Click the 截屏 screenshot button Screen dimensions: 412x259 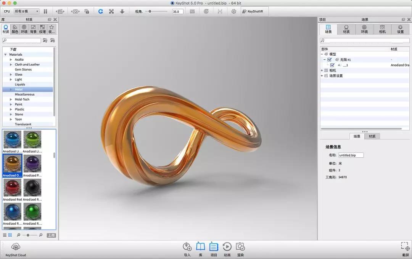[406, 249]
